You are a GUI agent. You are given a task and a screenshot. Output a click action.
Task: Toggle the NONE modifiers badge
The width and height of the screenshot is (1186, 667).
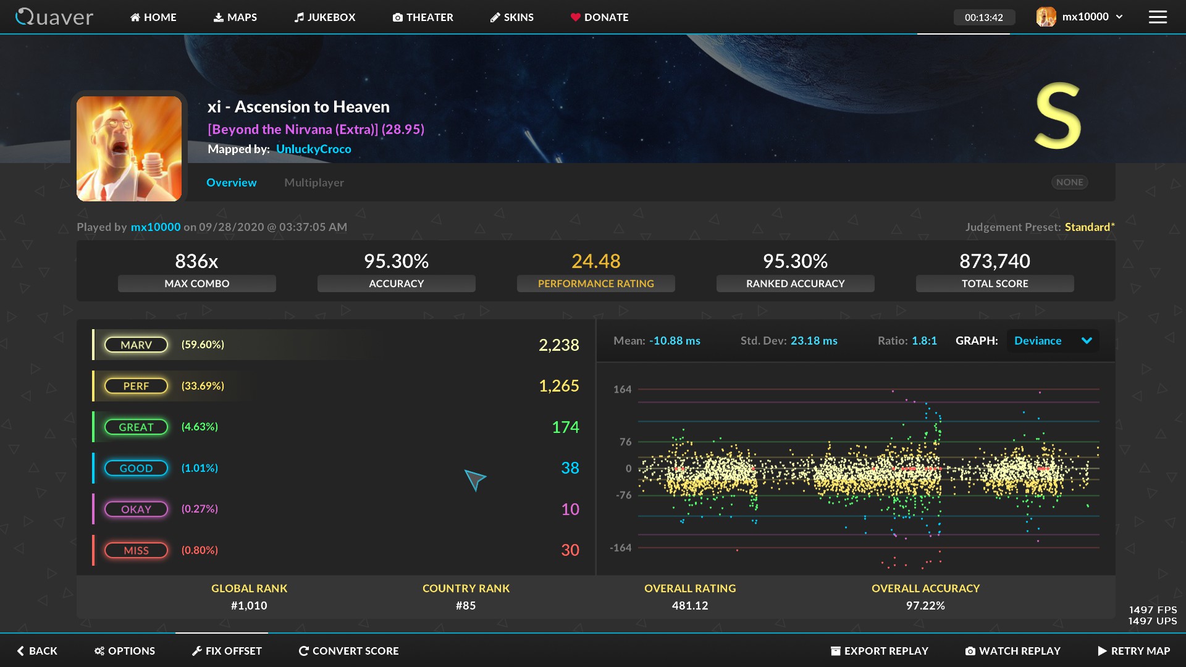click(1069, 182)
